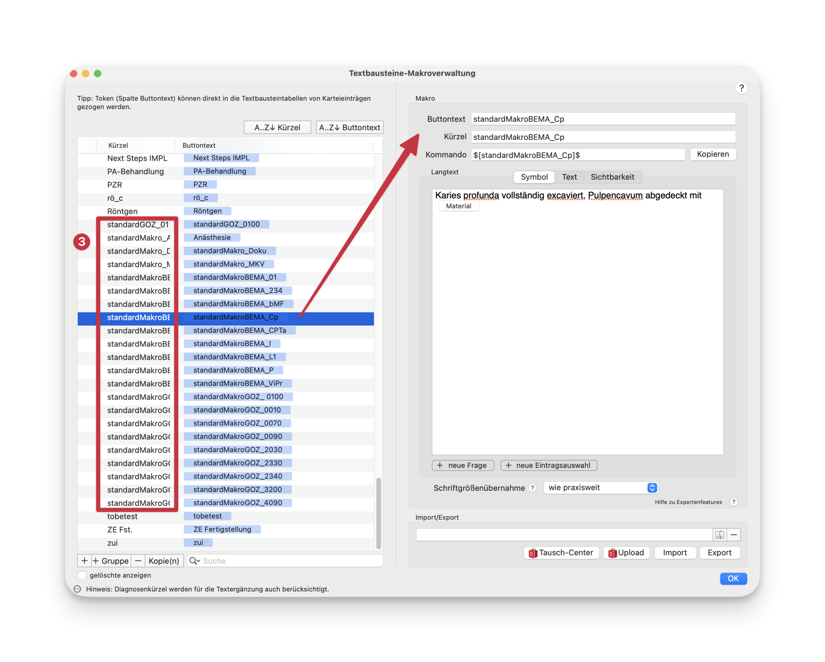The image size is (825, 662).
Task: Click the minus button in Import/Export path
Action: pyautogui.click(x=734, y=535)
